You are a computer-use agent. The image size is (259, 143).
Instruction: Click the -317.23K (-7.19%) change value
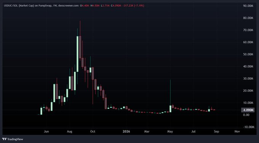coord(133,6)
